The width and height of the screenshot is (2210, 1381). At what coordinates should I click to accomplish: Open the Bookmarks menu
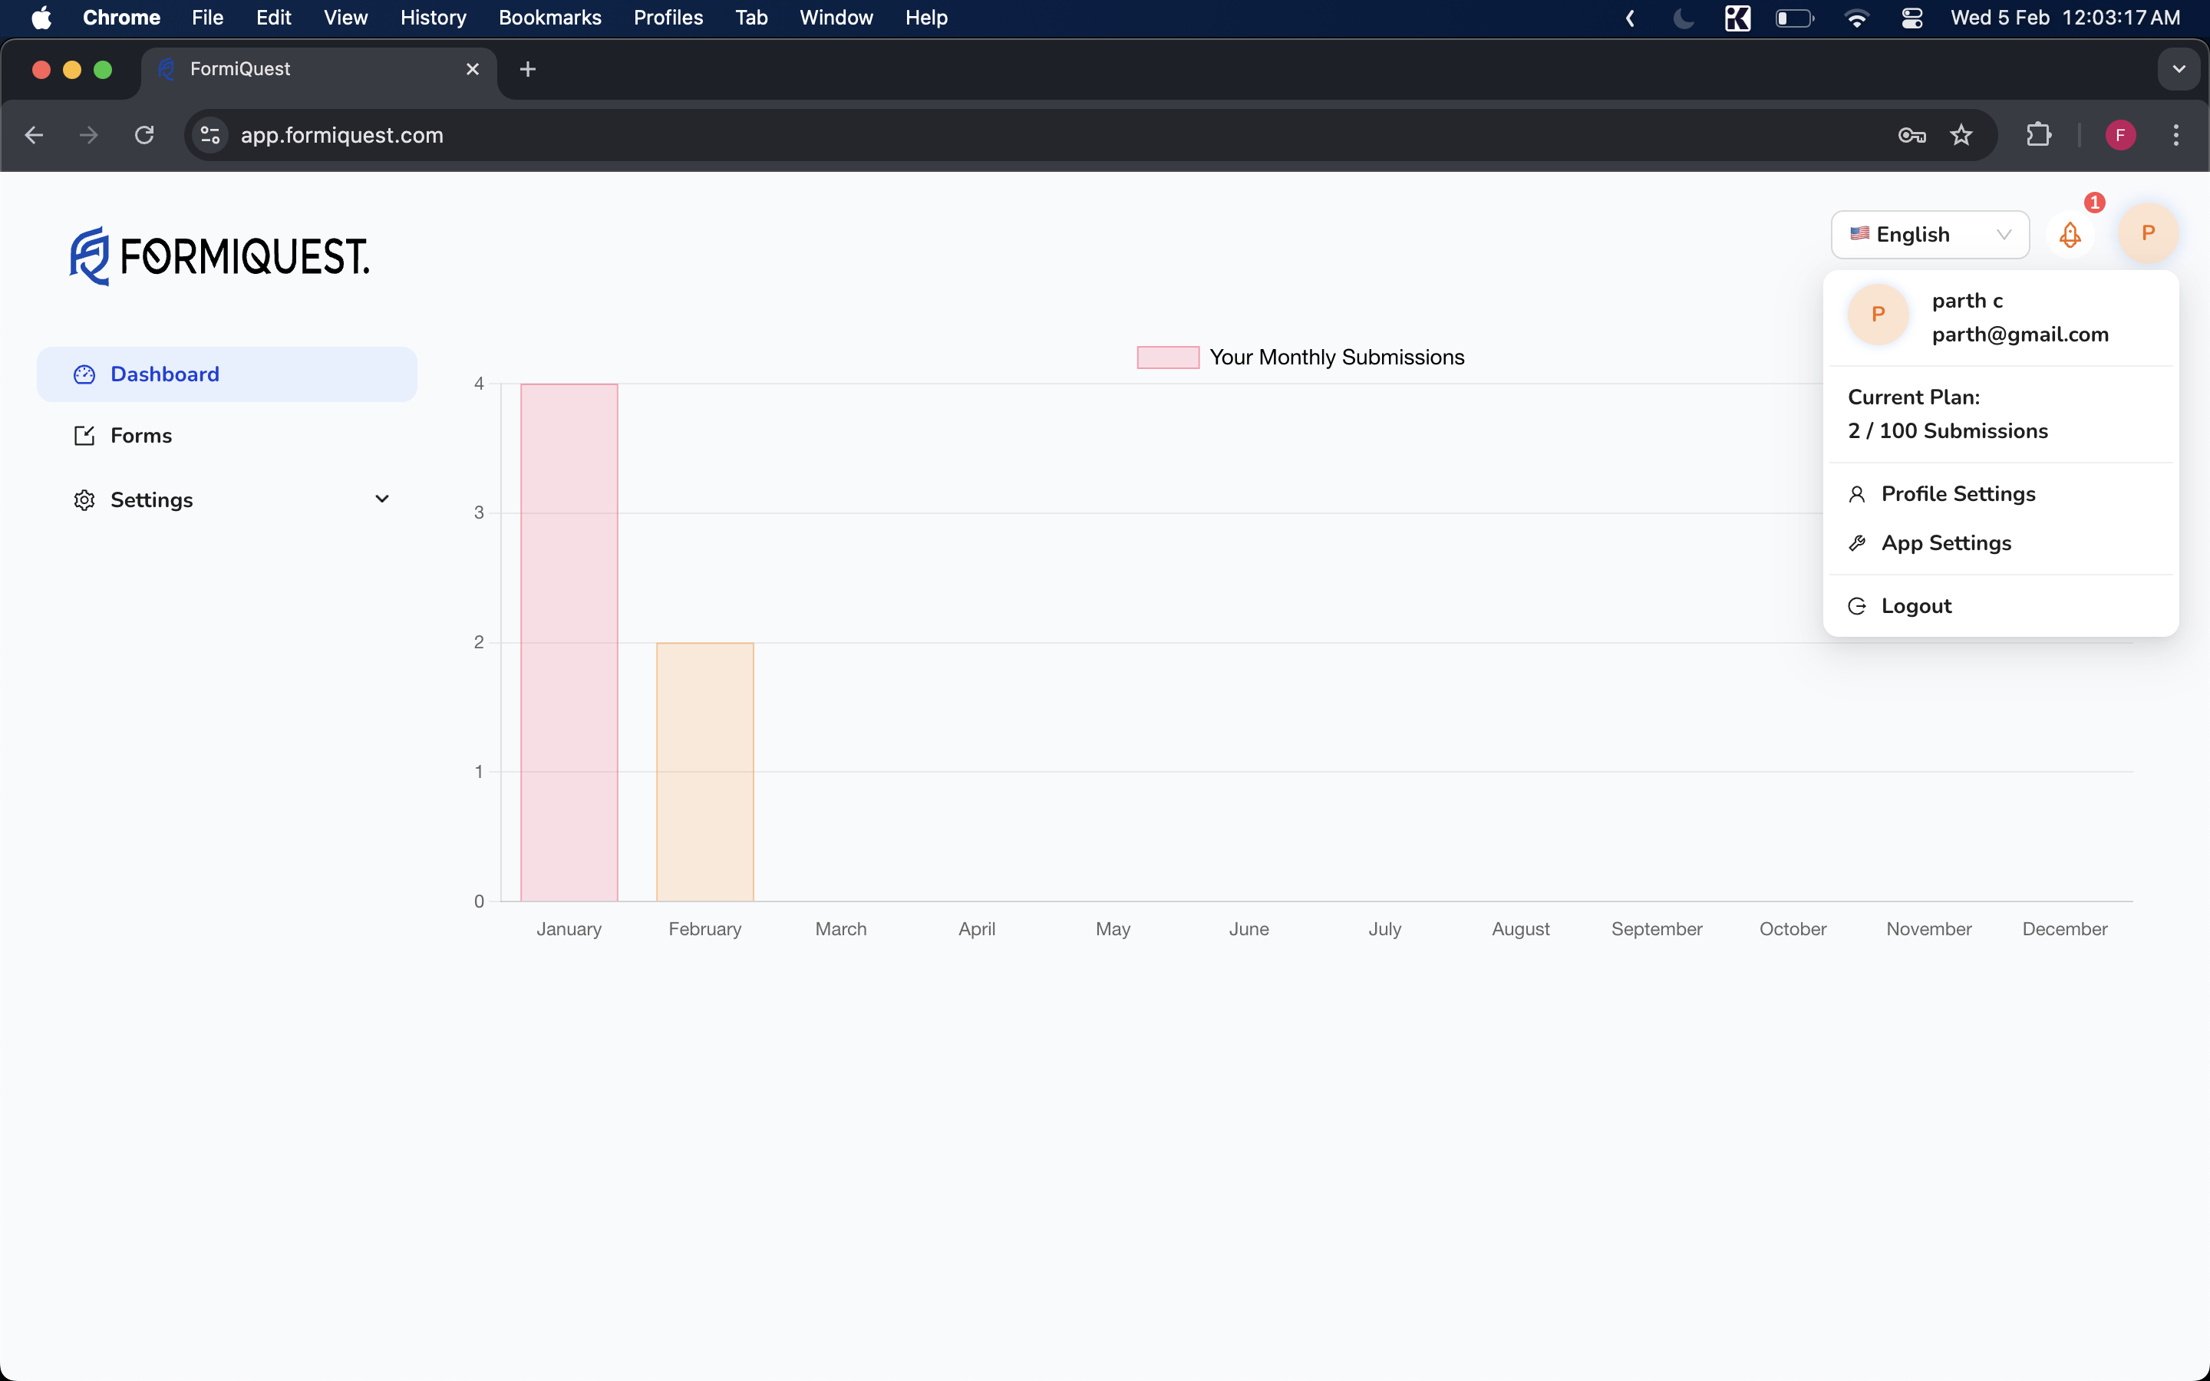pyautogui.click(x=549, y=18)
